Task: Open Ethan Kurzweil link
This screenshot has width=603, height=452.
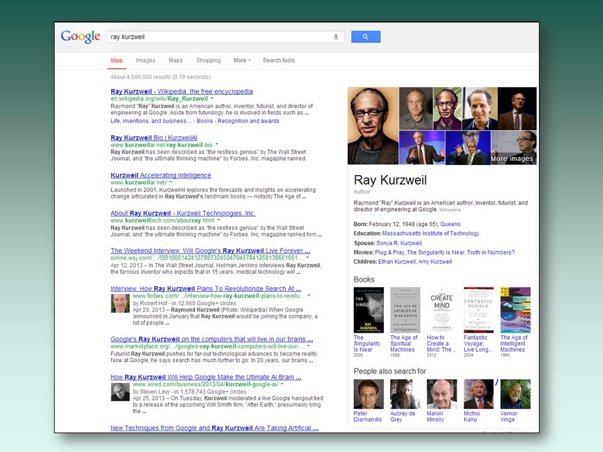Action: coord(397,262)
